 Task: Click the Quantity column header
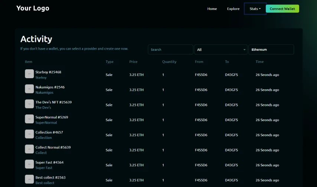(169, 62)
